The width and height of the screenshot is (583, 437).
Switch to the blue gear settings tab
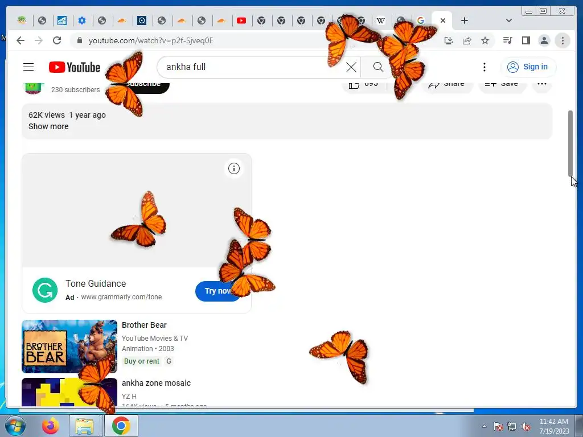click(x=82, y=20)
